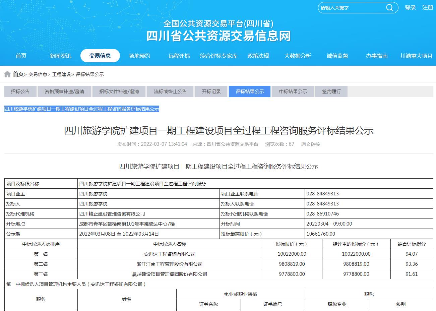Click 来源：四川省公共资源交易平台 text

tap(226, 144)
